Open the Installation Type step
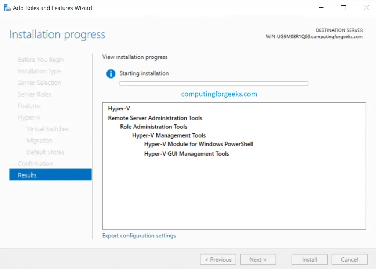The height and width of the screenshot is (269, 376). click(39, 71)
